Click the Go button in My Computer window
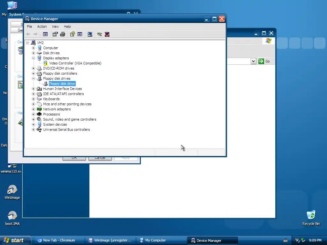The width and height of the screenshot is (327, 245). pos(264,61)
